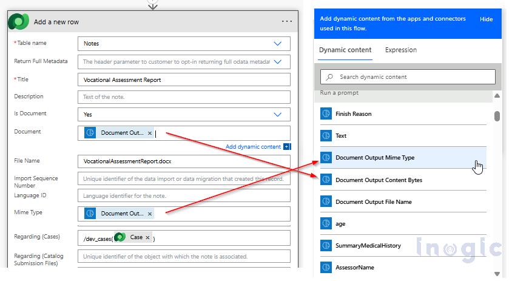Remove the Case token from Regarding (Cases)
This screenshot has height=281, width=512.
click(147, 237)
